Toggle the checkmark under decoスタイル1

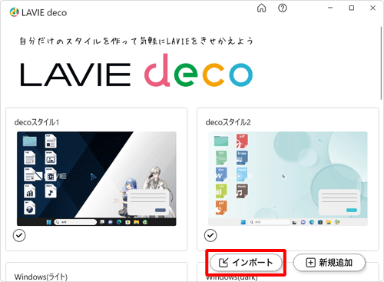pos(19,235)
